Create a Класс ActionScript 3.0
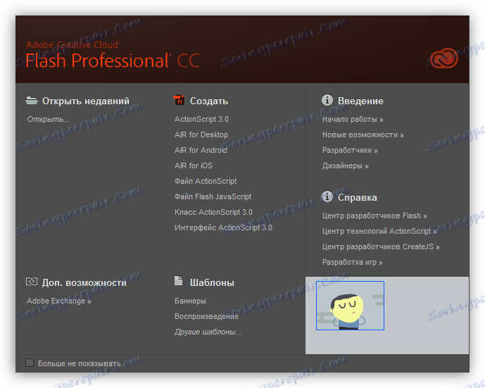This screenshot has height=388, width=485. click(213, 212)
